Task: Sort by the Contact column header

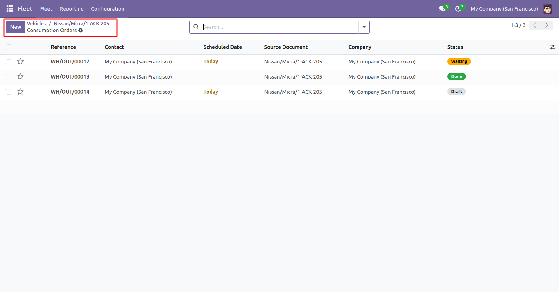Action: pyautogui.click(x=114, y=47)
